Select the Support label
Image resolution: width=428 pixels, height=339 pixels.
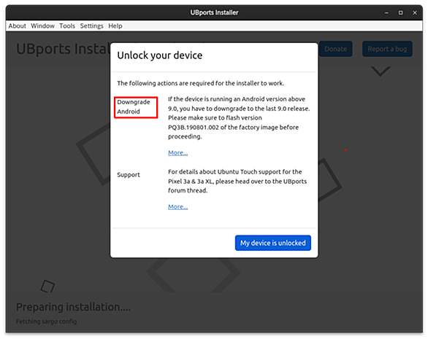129,175
